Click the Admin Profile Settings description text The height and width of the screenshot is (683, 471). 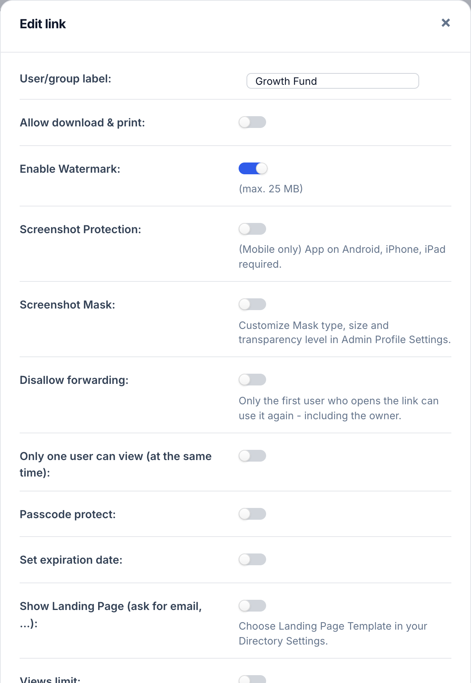point(345,332)
